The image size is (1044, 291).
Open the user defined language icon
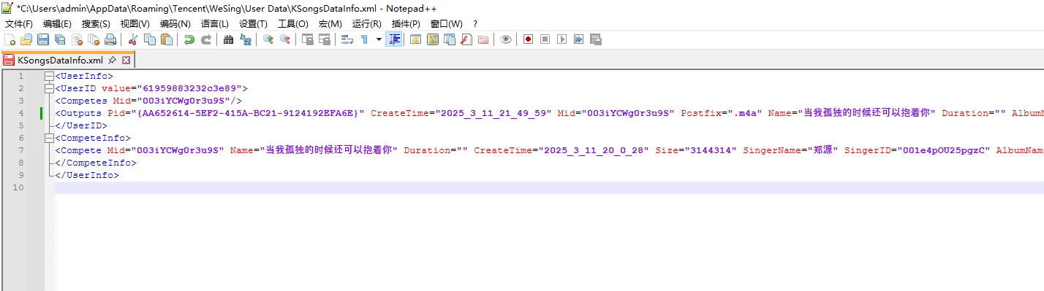point(416,39)
